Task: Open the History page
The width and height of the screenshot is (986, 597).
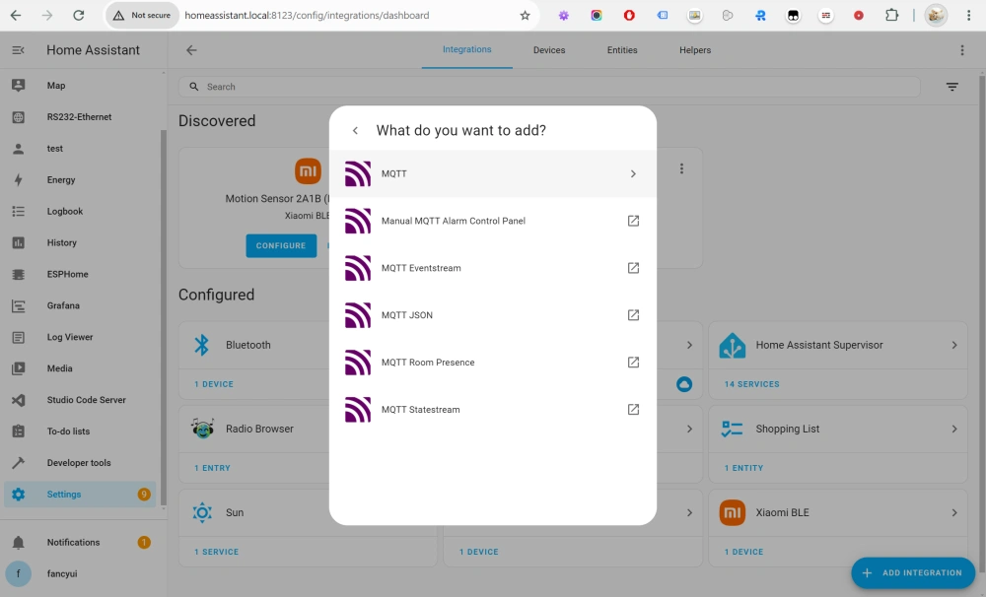Action: tap(81, 242)
